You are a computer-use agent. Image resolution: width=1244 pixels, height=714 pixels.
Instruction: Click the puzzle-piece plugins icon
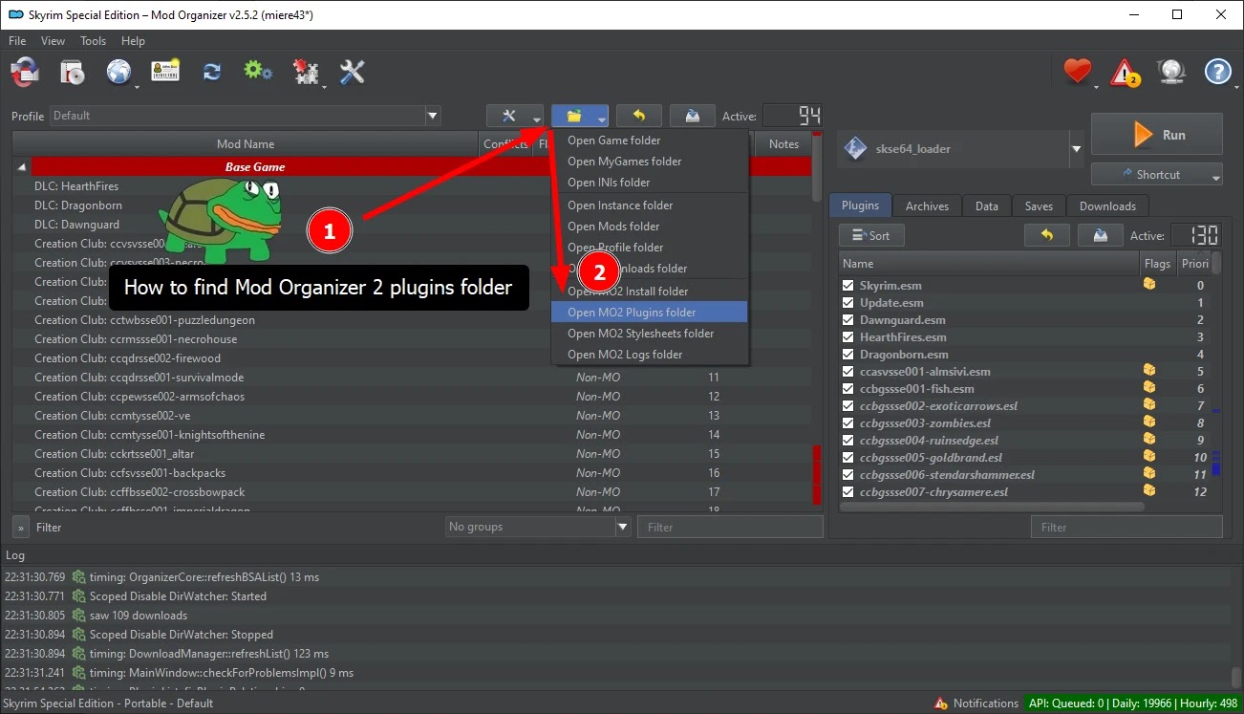pyautogui.click(x=306, y=73)
